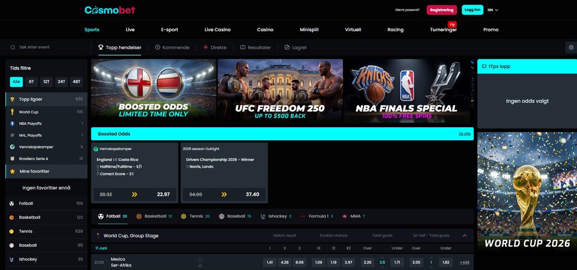
Task: Collapse the World Cup, Group Stage section
Action: (465, 235)
